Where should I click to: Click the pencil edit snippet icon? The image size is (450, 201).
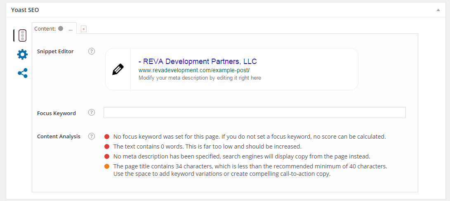118,69
